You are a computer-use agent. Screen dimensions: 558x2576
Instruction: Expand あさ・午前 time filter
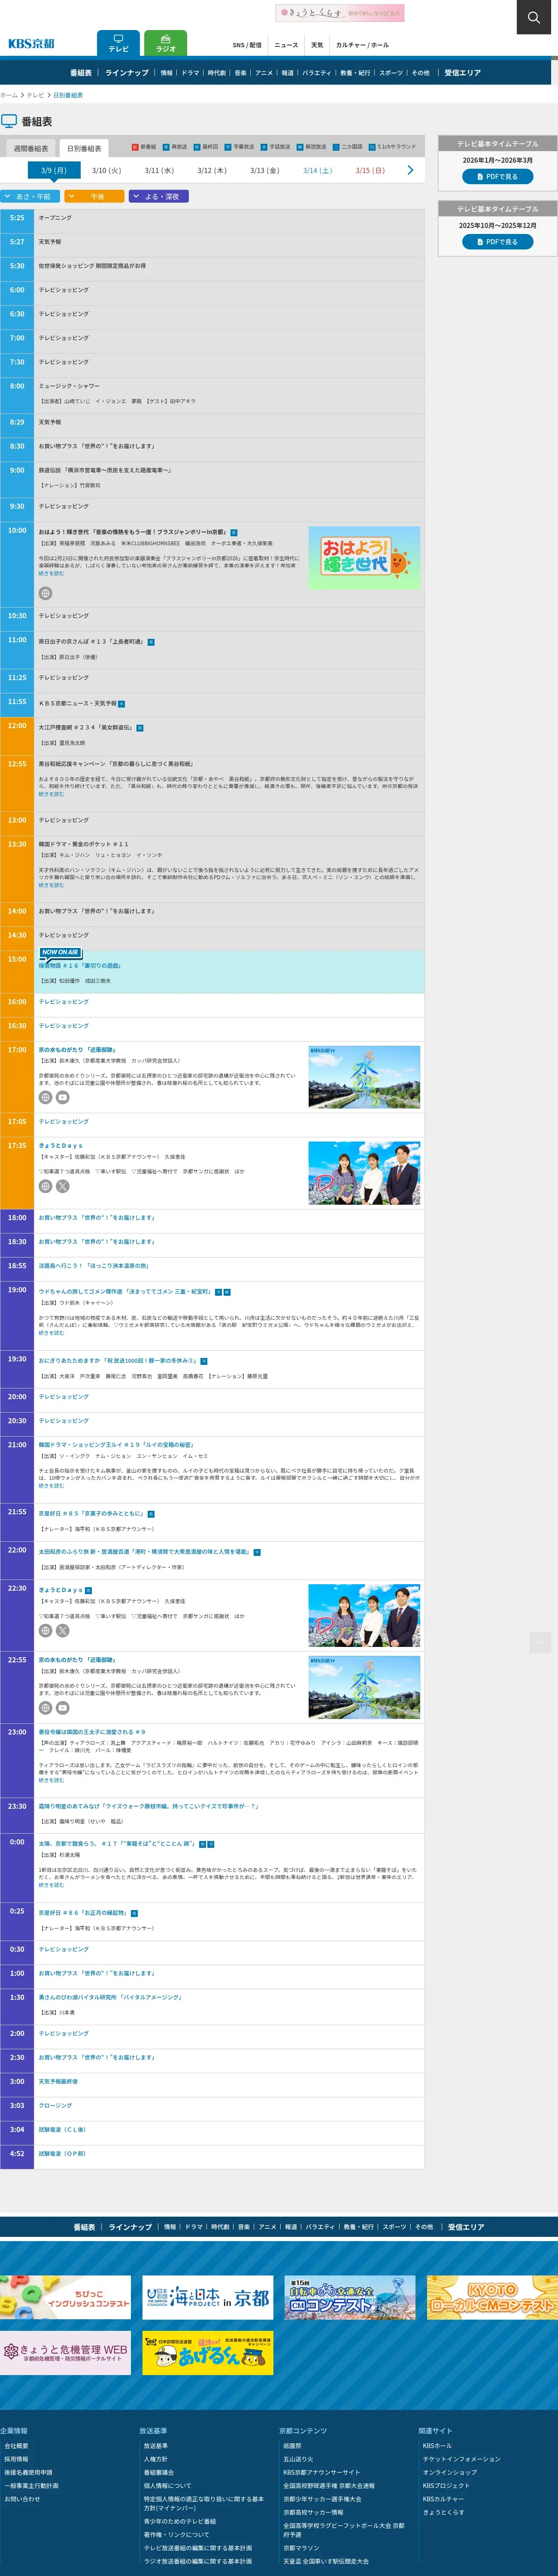30,197
